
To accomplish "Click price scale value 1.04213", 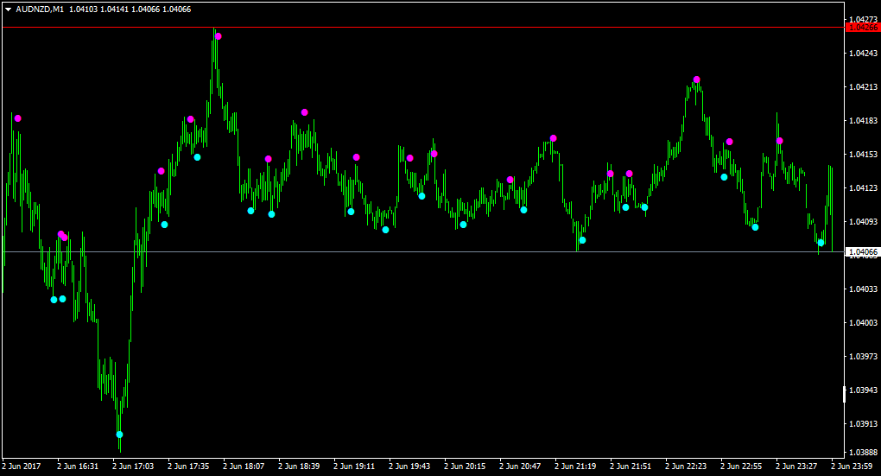I will pyautogui.click(x=863, y=87).
